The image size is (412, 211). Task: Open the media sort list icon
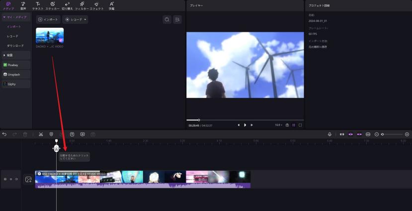[x=177, y=20]
